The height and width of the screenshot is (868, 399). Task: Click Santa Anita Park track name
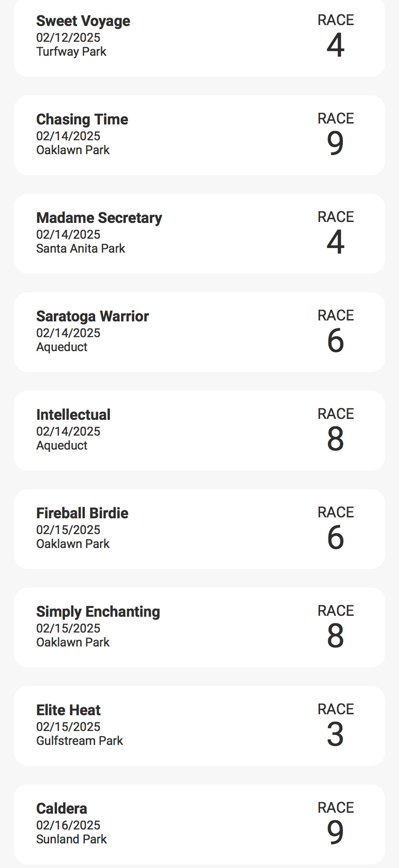coord(81,248)
